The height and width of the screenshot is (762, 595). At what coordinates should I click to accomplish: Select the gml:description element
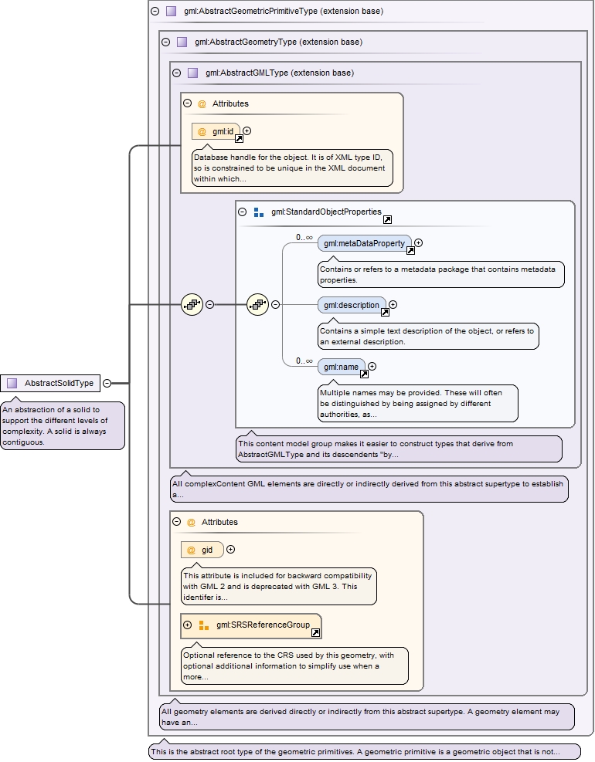pos(352,305)
